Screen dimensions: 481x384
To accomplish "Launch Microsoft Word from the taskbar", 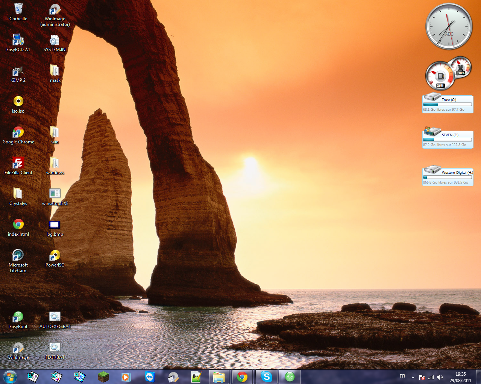I will [x=33, y=376].
